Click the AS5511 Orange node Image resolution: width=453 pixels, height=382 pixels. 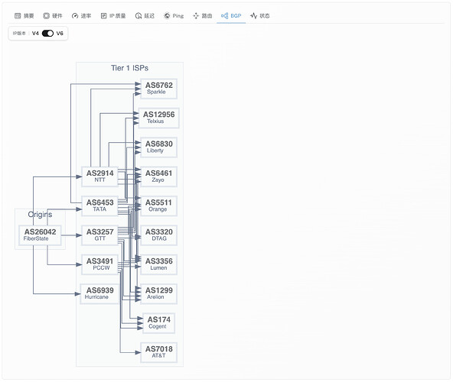click(x=158, y=206)
